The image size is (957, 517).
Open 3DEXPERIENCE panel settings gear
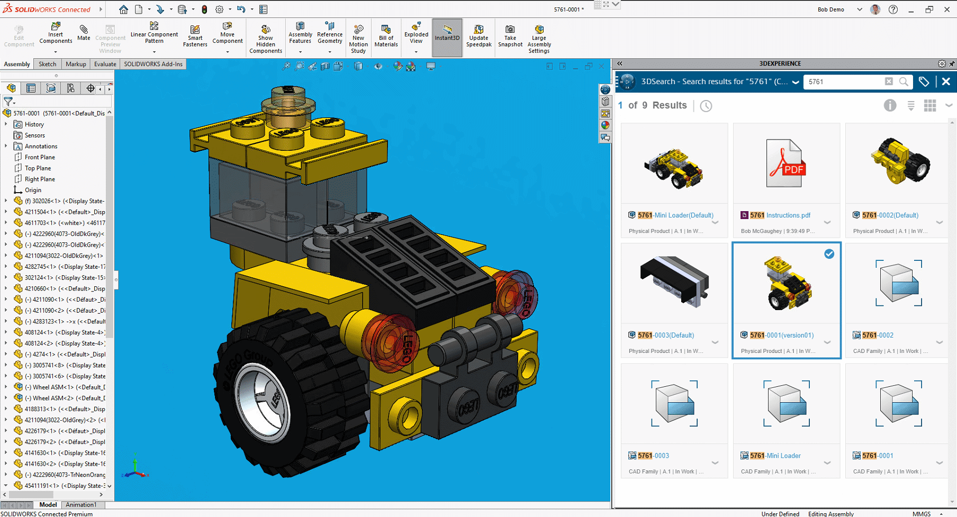(x=942, y=64)
